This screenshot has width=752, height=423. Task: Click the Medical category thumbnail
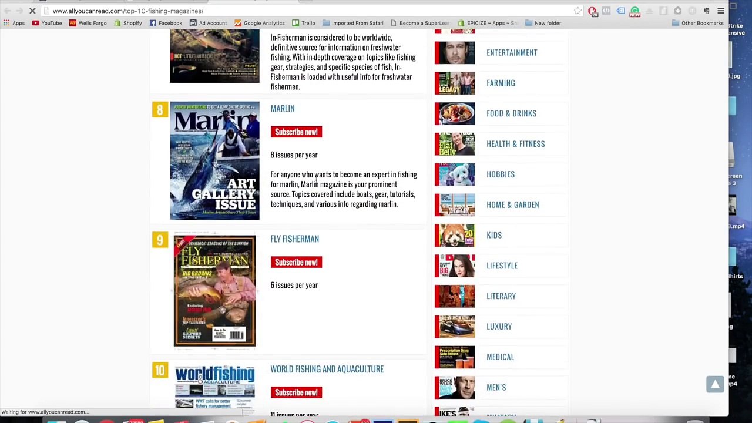point(455,357)
